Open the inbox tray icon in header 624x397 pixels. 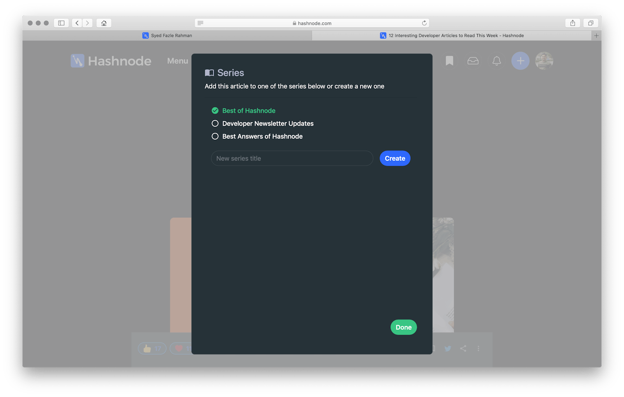[473, 61]
